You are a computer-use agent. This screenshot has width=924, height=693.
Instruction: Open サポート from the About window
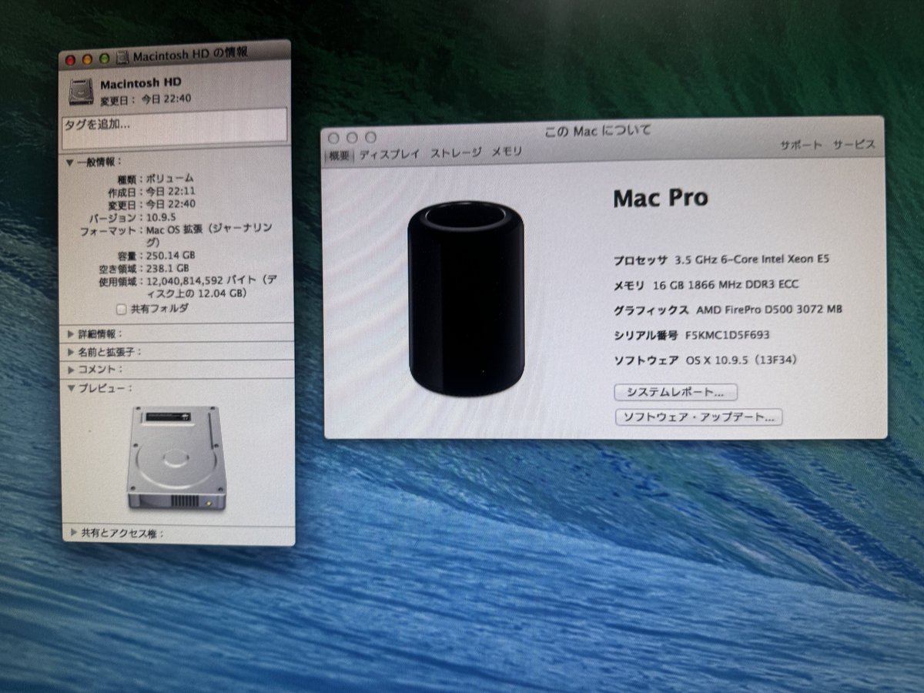tap(800, 143)
